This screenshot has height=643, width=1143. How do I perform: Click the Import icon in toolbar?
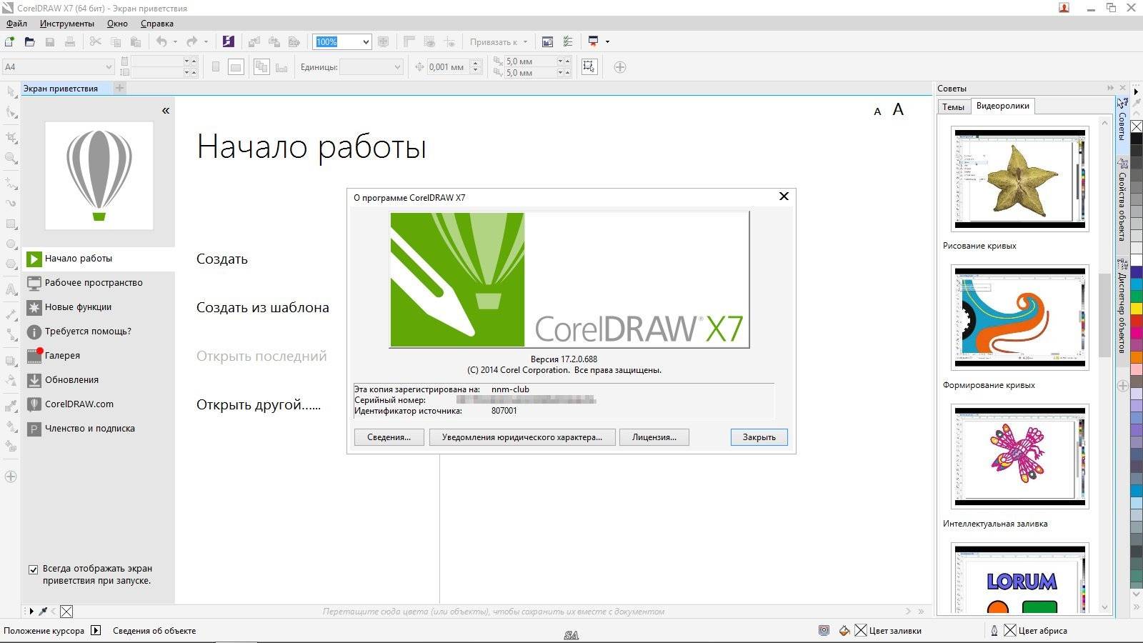pyautogui.click(x=254, y=42)
